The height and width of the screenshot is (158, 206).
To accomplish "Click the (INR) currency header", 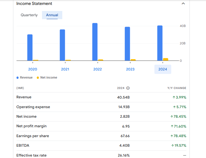I will [20, 88].
